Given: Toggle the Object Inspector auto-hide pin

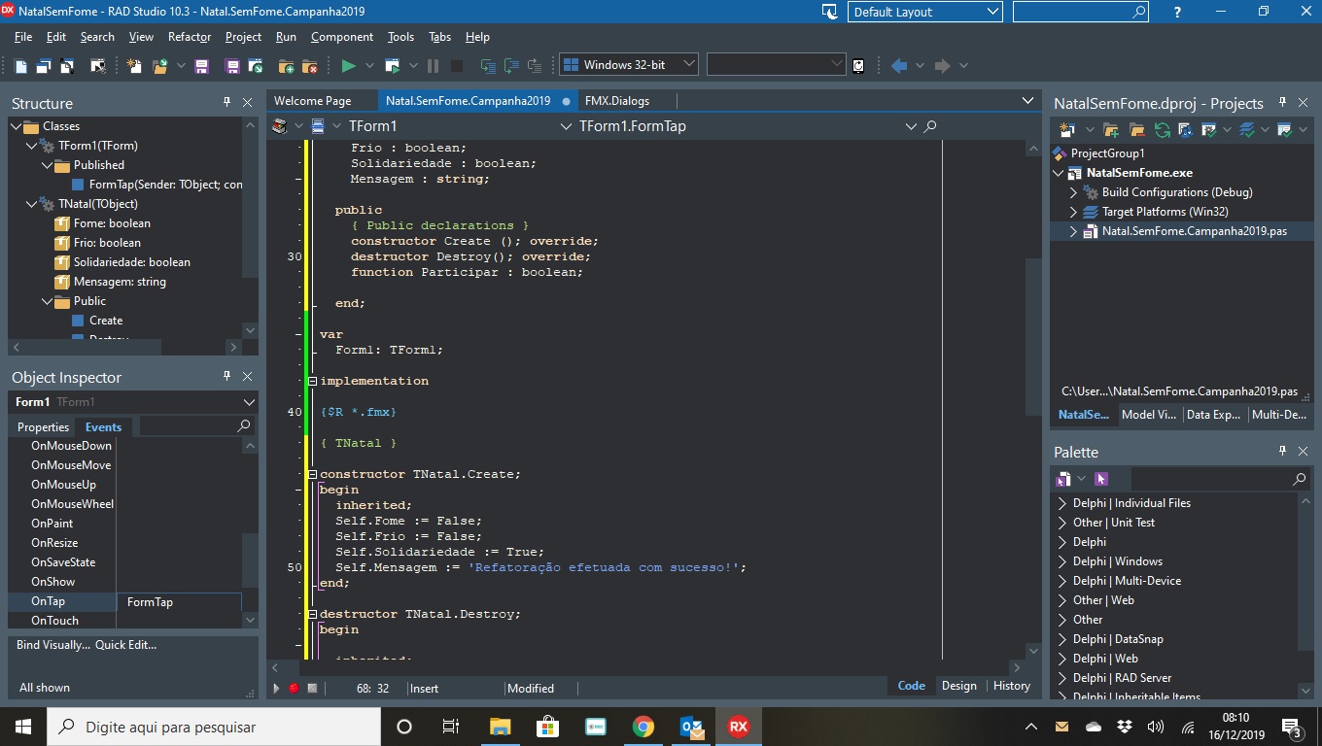Looking at the screenshot, I should [x=227, y=376].
